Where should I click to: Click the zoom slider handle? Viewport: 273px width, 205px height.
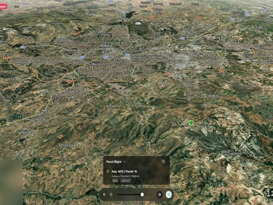point(142,195)
